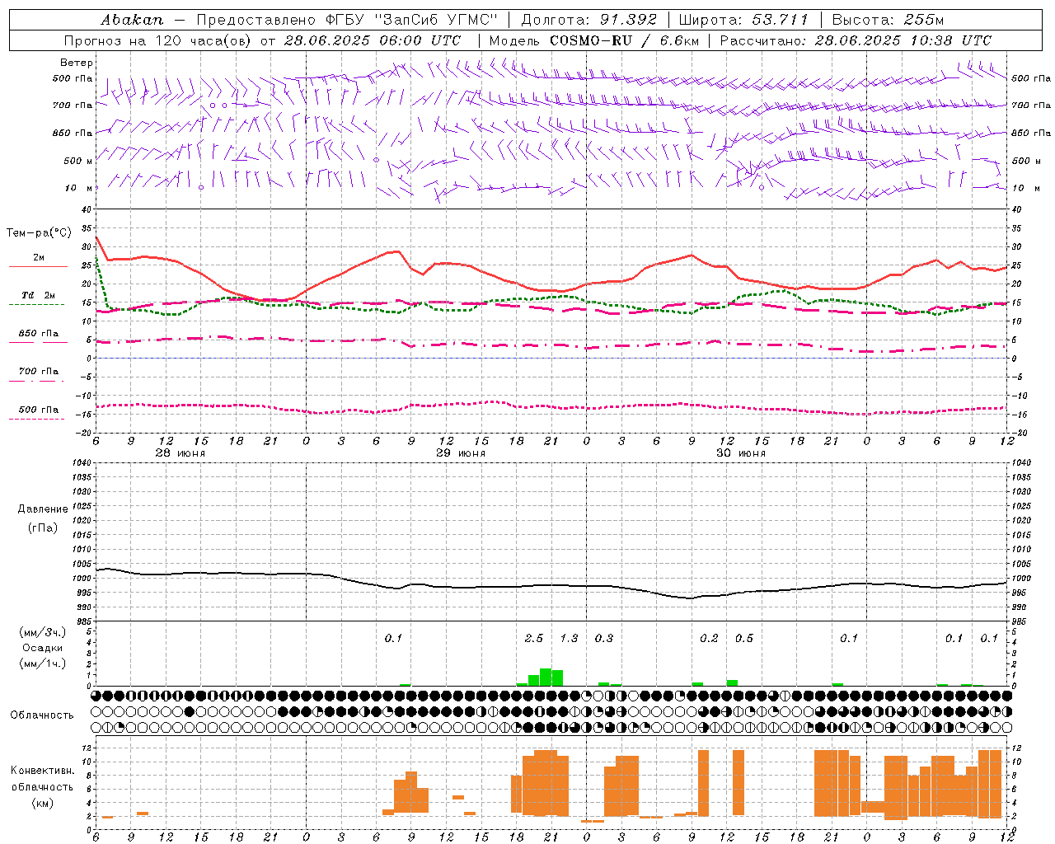Screen dimensions: 1055x844
Task: Click the '30 июня' date label
Action: coord(741,453)
